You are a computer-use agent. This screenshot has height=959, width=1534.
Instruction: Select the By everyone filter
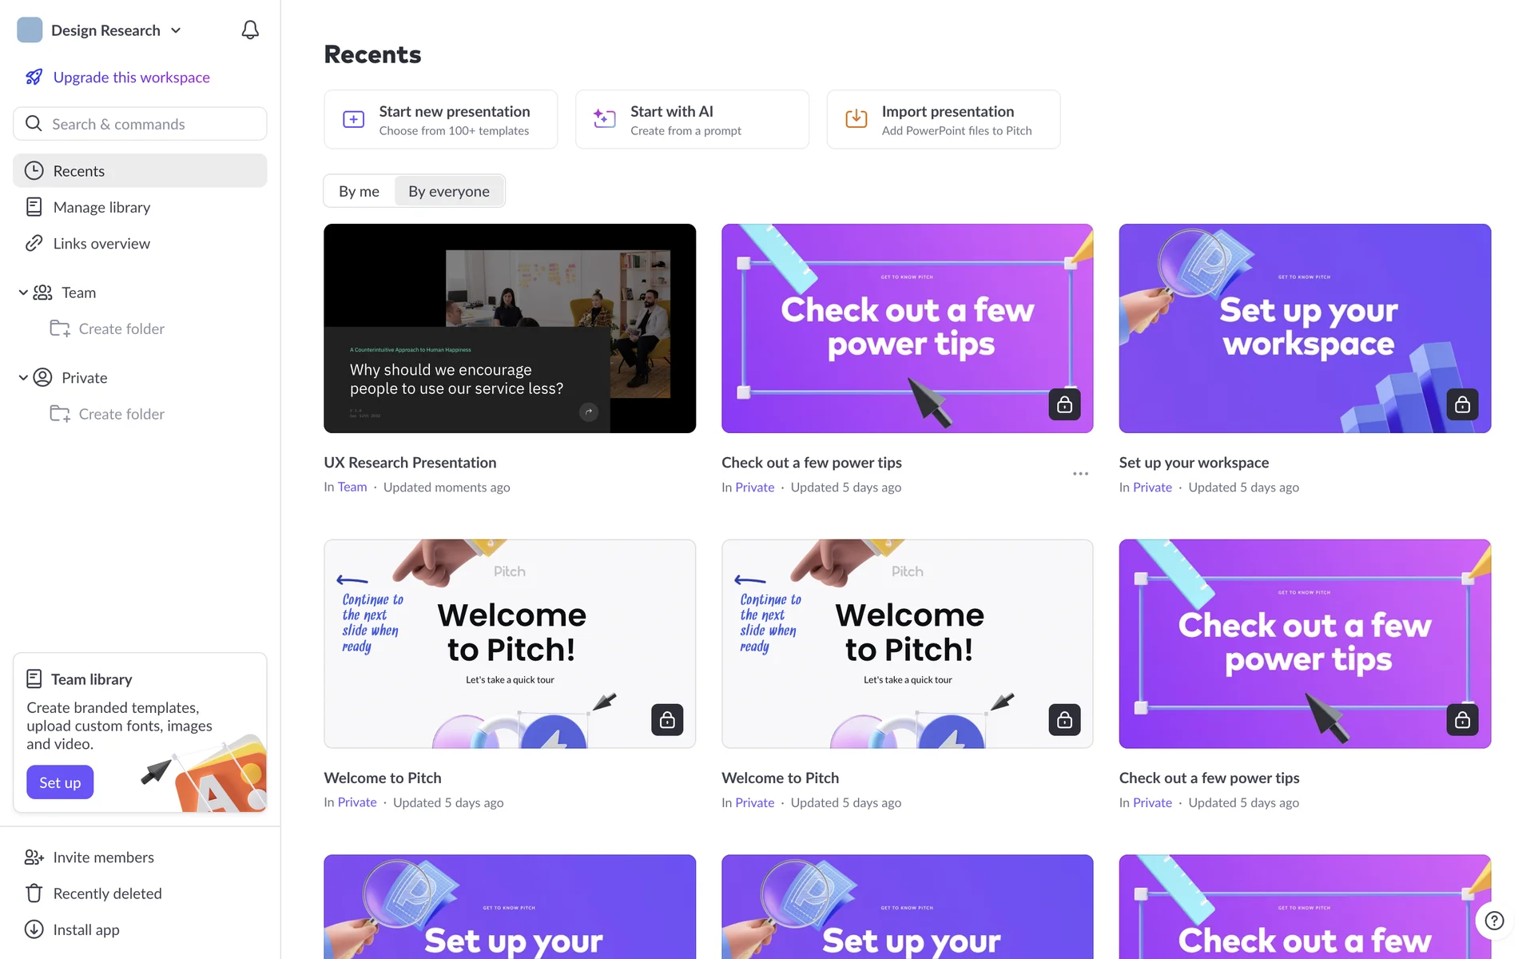[x=448, y=191]
